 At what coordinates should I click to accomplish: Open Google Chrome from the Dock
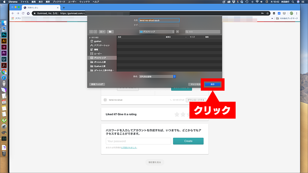point(4,72)
